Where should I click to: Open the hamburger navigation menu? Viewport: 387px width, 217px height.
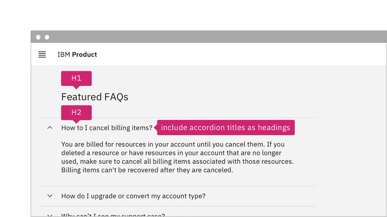(x=42, y=55)
